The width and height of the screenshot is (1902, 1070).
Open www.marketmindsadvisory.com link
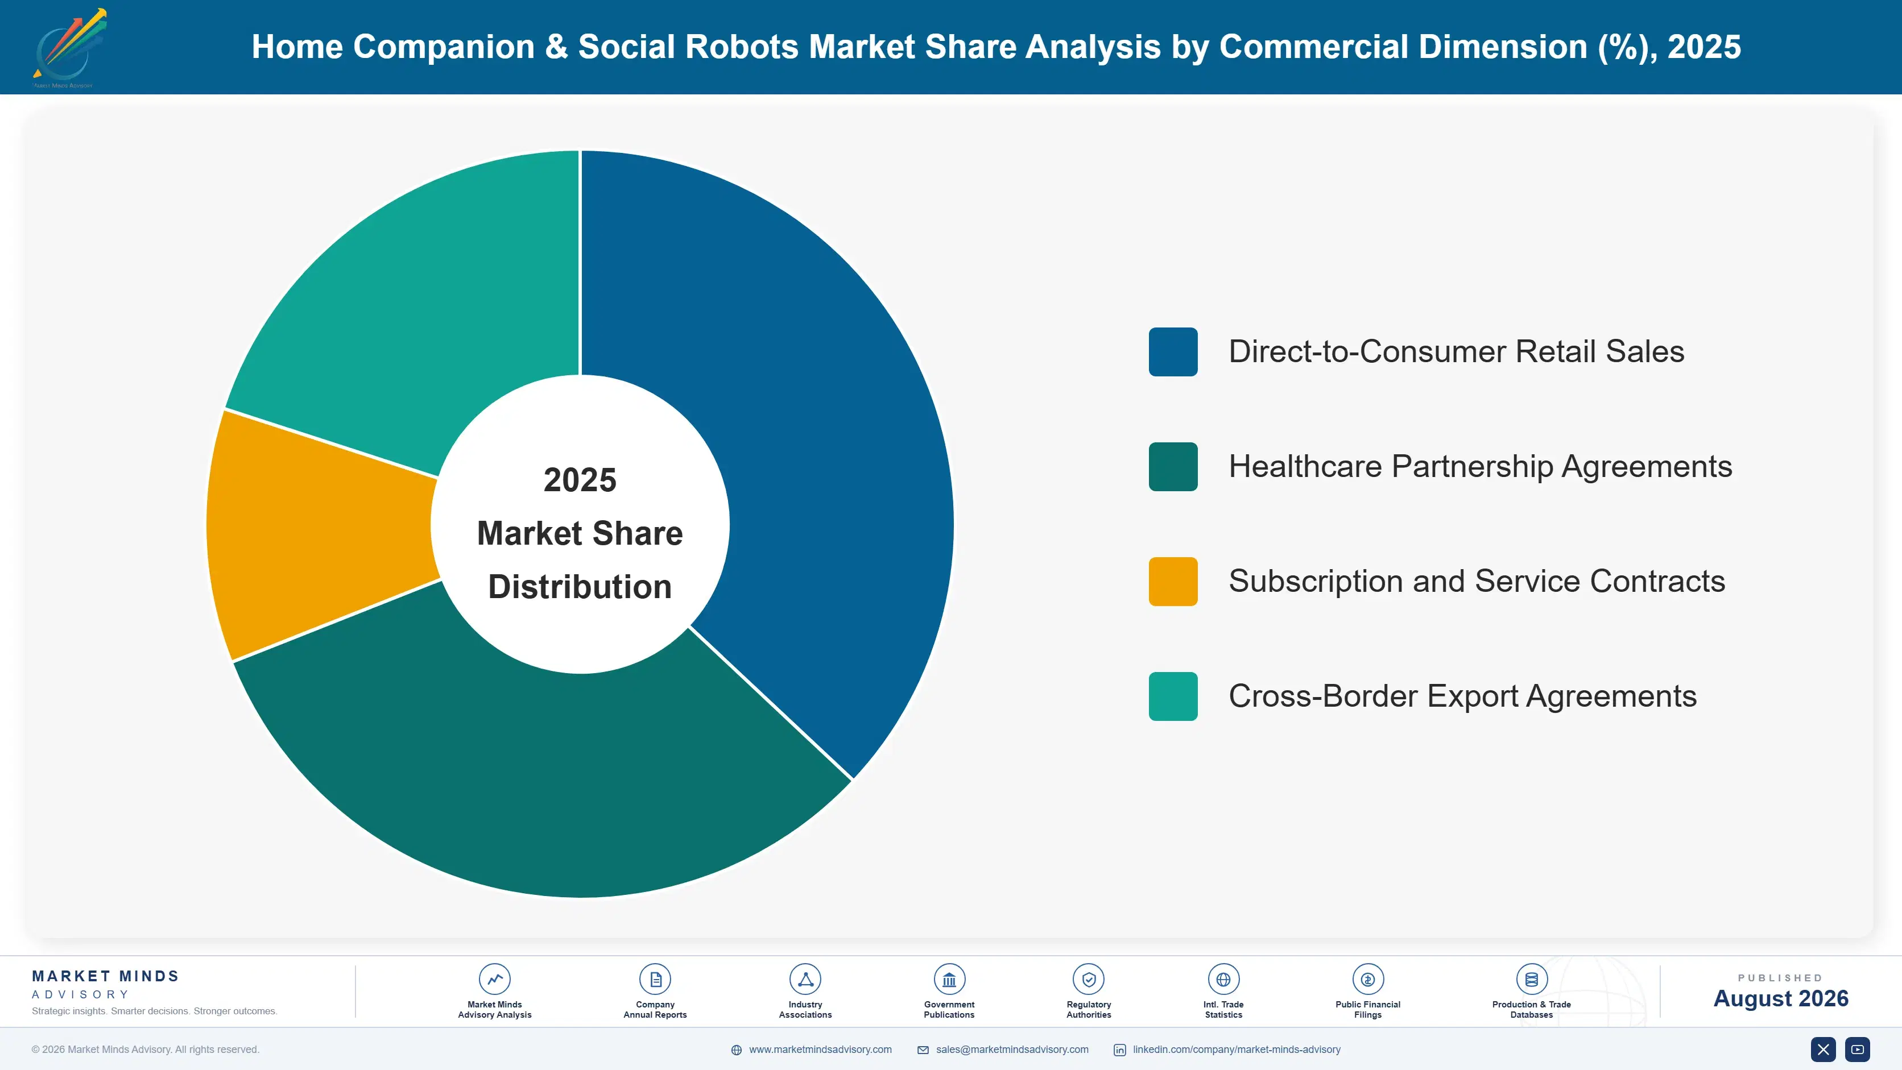820,1050
